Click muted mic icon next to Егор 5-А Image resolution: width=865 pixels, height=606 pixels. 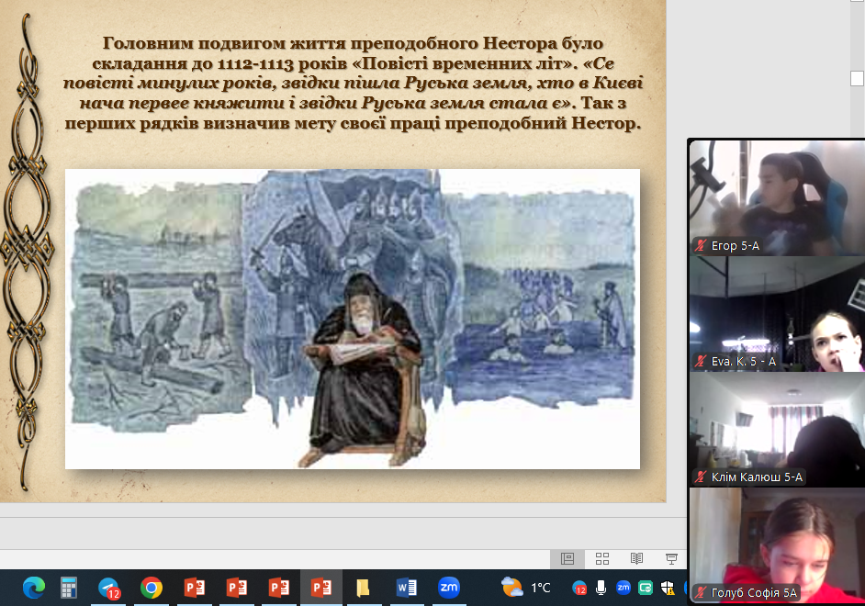click(701, 245)
